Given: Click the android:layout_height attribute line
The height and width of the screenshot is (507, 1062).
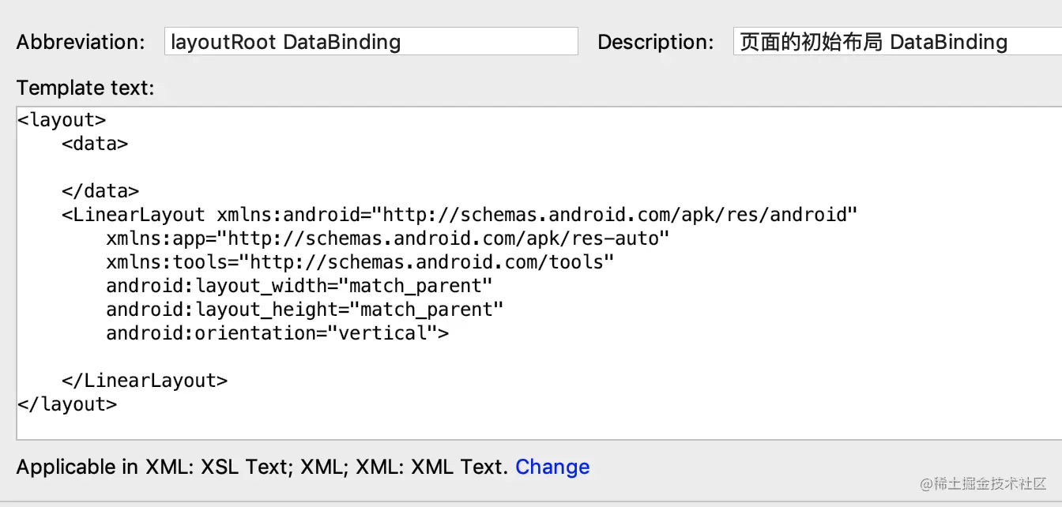Looking at the screenshot, I should point(304,310).
